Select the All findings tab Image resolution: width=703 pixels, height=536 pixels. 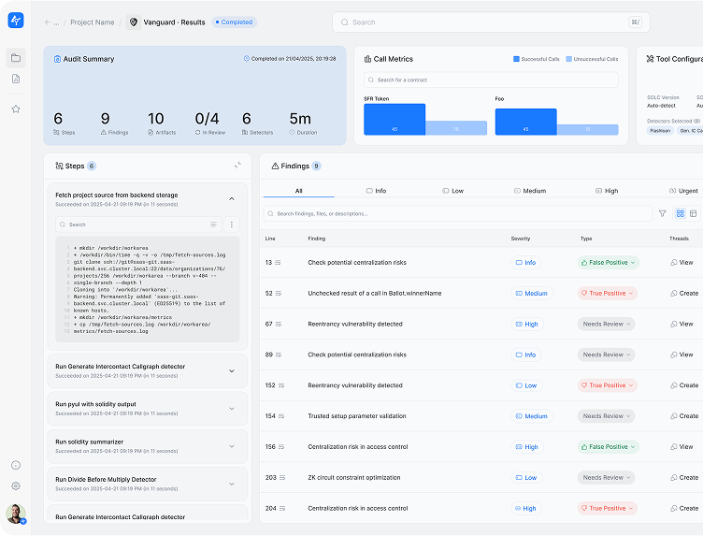(x=298, y=191)
